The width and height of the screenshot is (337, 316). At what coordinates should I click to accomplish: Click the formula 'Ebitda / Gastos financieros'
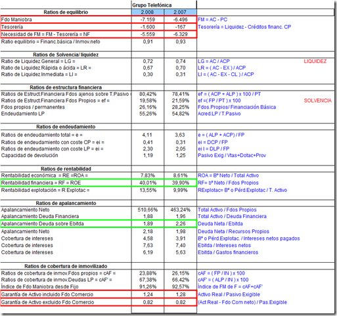point(228,252)
